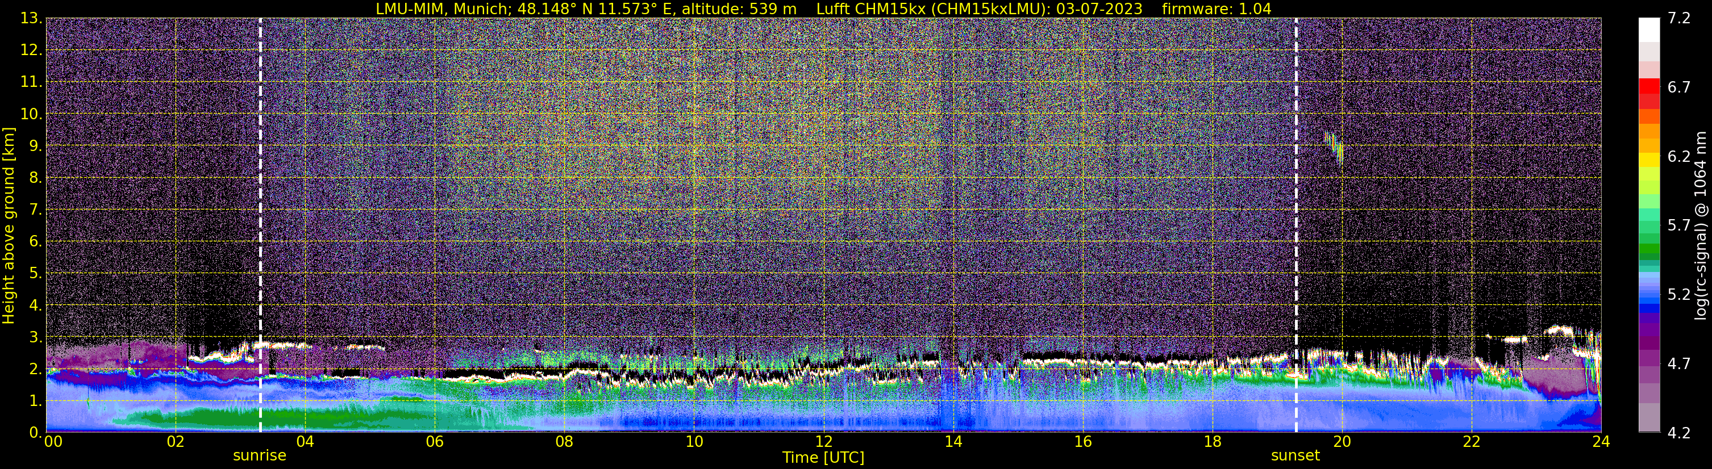Click the height axis tick label 3
The width and height of the screenshot is (1712, 469).
coord(35,337)
